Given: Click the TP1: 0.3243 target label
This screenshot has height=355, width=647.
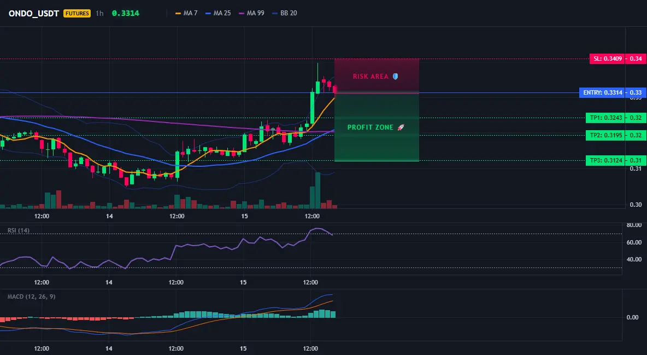Looking at the screenshot, I should point(605,118).
